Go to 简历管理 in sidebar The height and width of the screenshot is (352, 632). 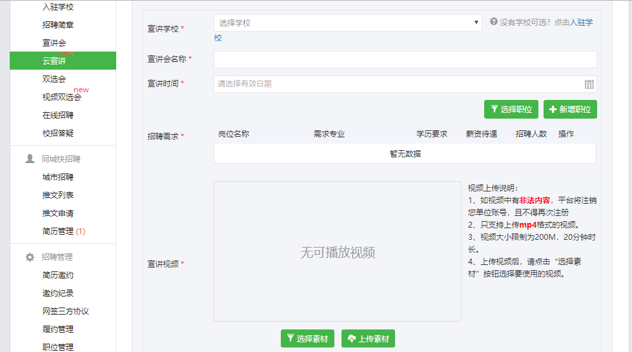pyautogui.click(x=57, y=231)
